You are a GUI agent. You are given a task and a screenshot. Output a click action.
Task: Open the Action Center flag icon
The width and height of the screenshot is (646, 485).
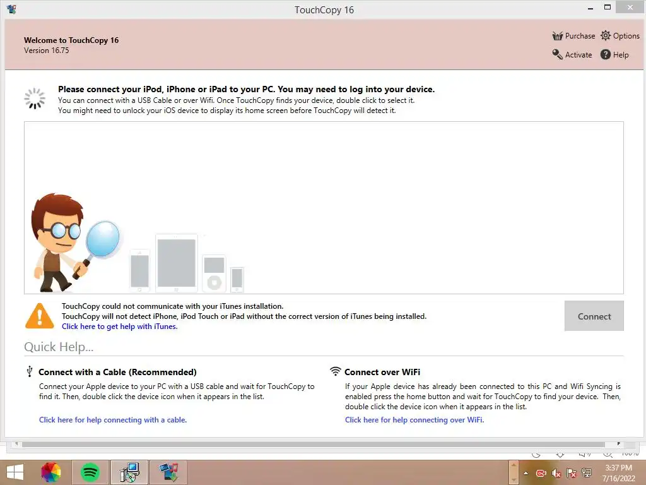(x=571, y=473)
